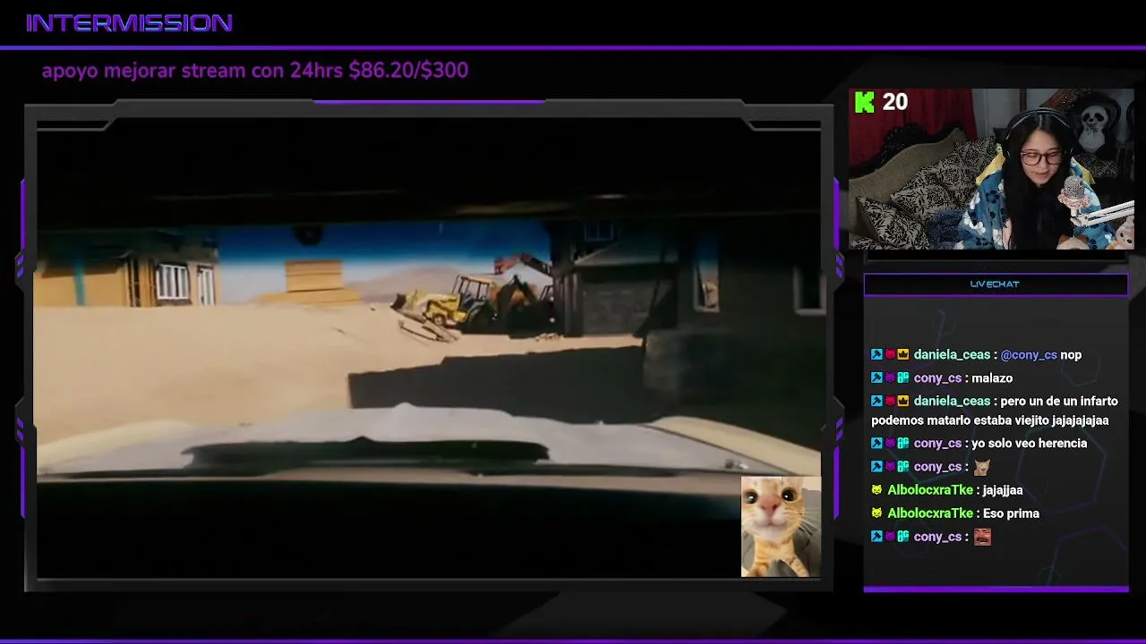Click yellow cat badge on "Eso prima" message
Screen dimensions: 1146x644
point(877,513)
